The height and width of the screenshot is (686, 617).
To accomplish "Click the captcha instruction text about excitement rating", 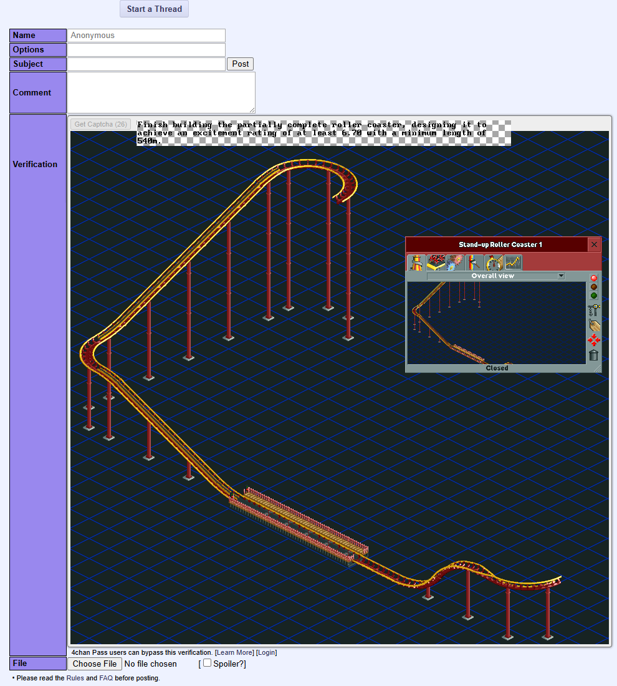I will [323, 133].
